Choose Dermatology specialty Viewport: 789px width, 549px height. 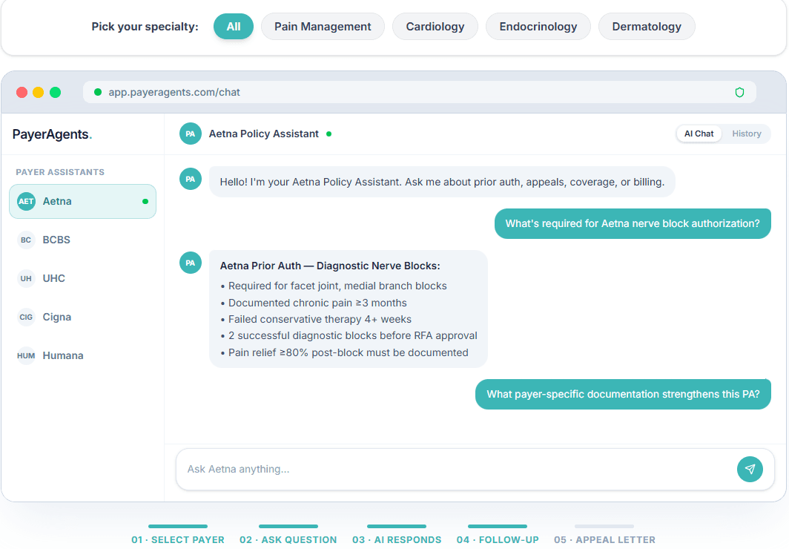coord(647,27)
